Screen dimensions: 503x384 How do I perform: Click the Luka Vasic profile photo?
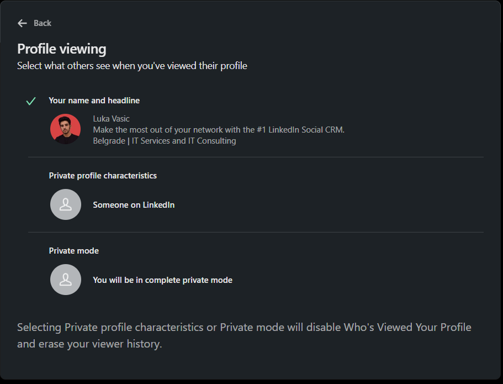pyautogui.click(x=65, y=129)
